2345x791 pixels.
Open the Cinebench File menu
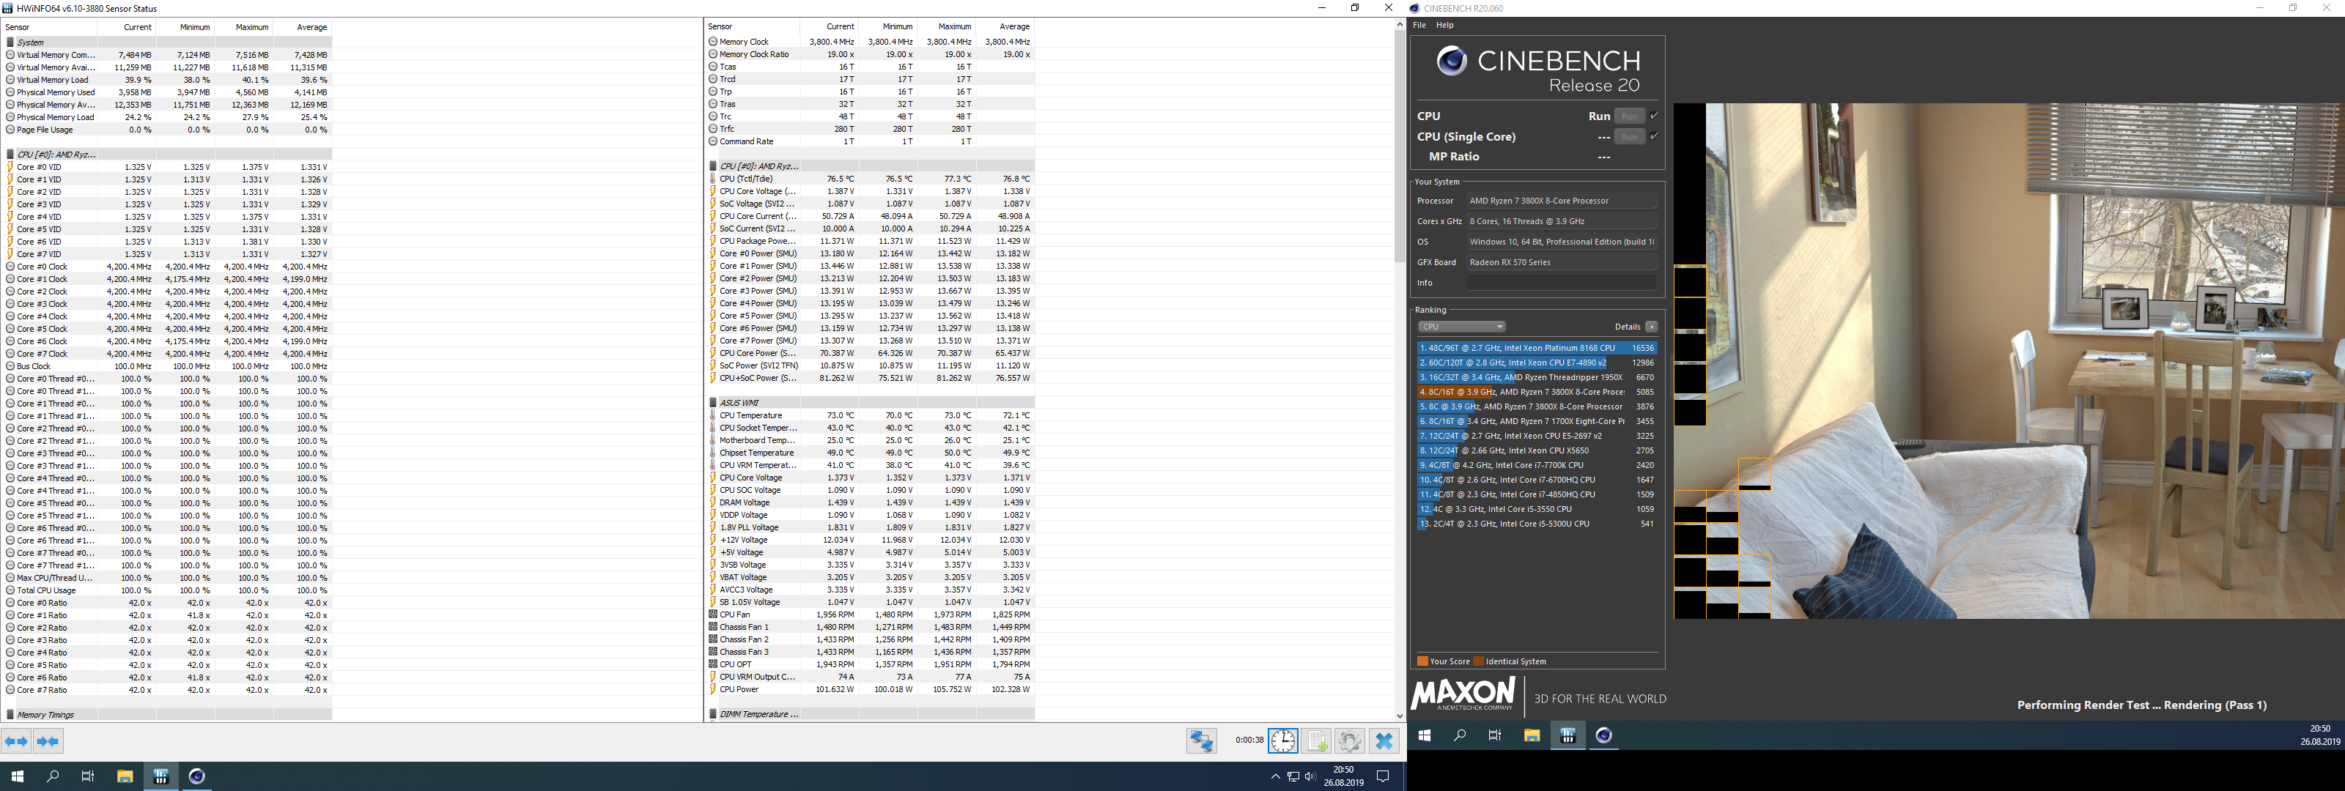click(1419, 26)
